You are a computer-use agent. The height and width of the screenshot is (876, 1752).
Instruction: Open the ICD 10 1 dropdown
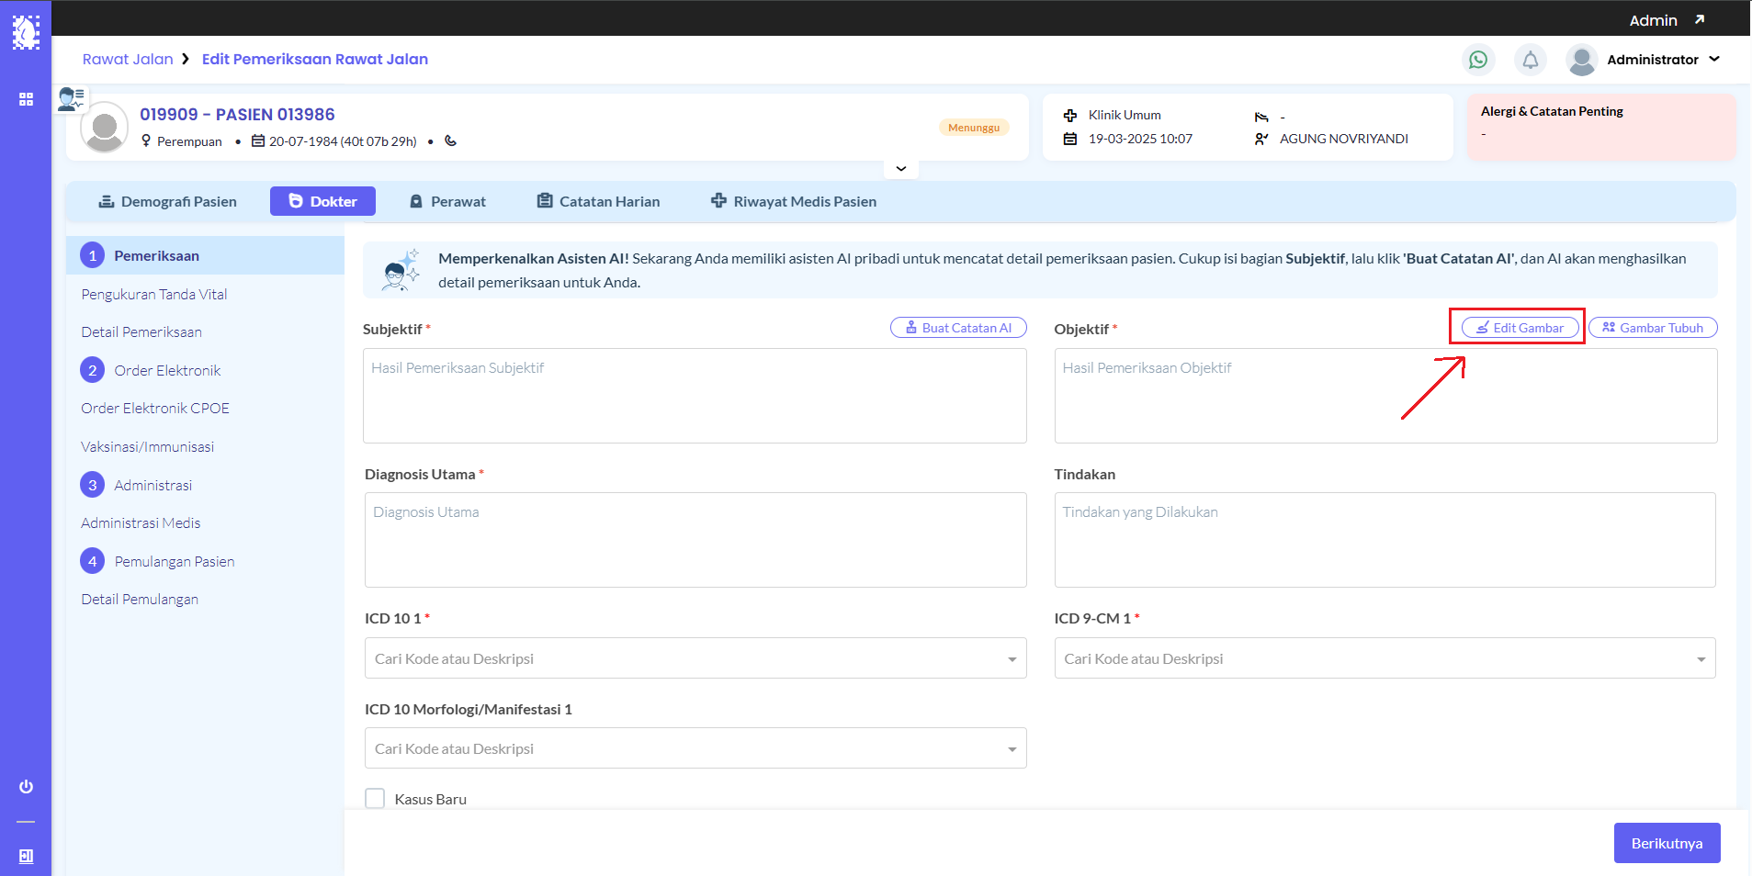pos(695,658)
